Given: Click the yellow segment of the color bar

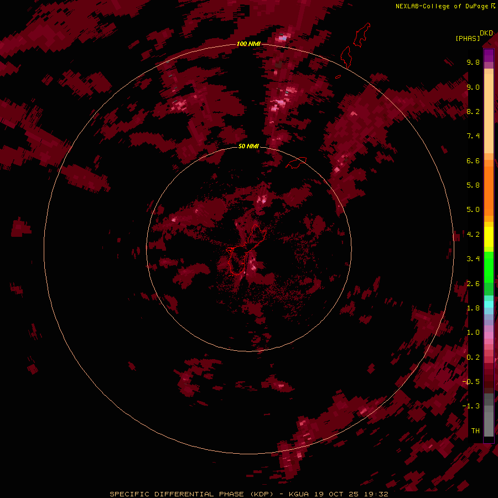Looking at the screenshot, I should point(489,237).
